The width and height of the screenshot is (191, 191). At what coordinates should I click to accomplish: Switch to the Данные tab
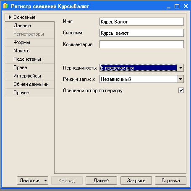(29, 26)
